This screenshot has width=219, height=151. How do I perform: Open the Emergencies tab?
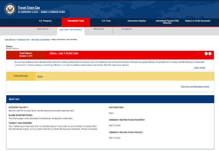click(x=126, y=29)
